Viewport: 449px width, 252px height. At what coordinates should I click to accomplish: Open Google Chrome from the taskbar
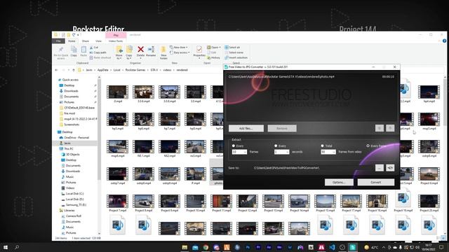click(x=206, y=247)
